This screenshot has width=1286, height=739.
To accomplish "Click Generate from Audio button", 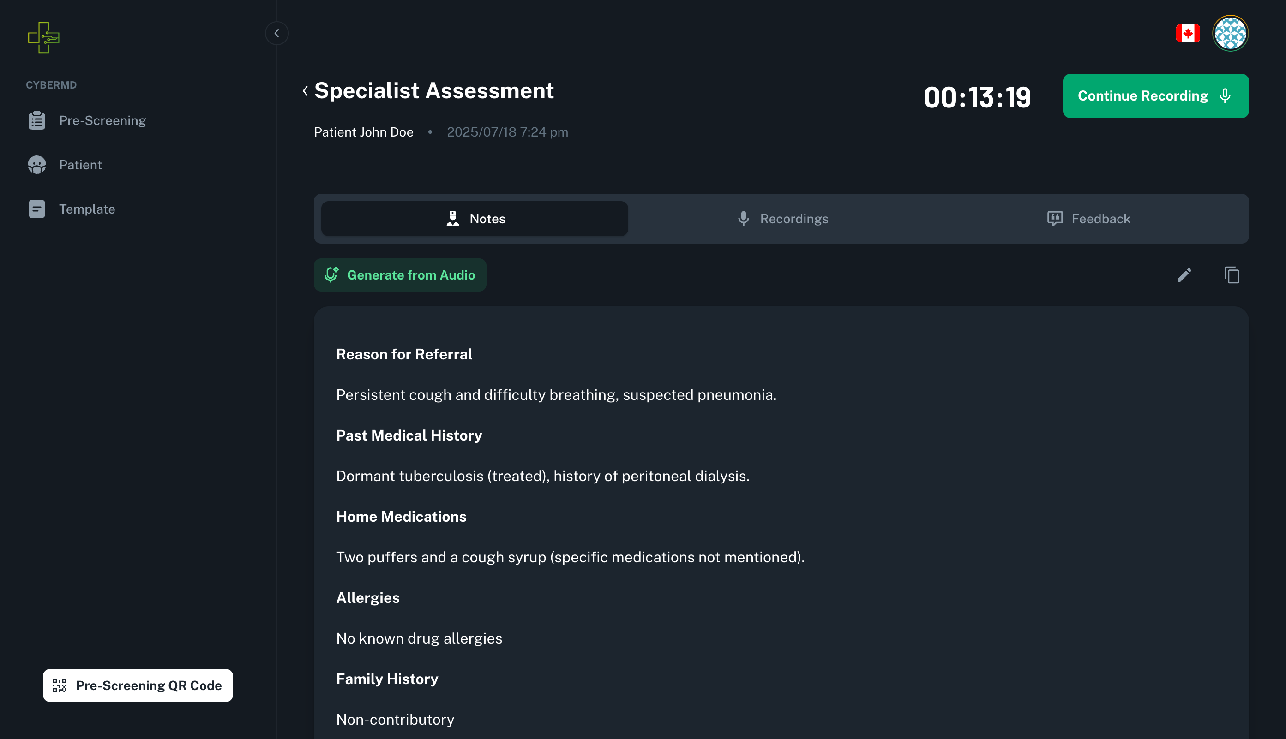I will point(400,275).
